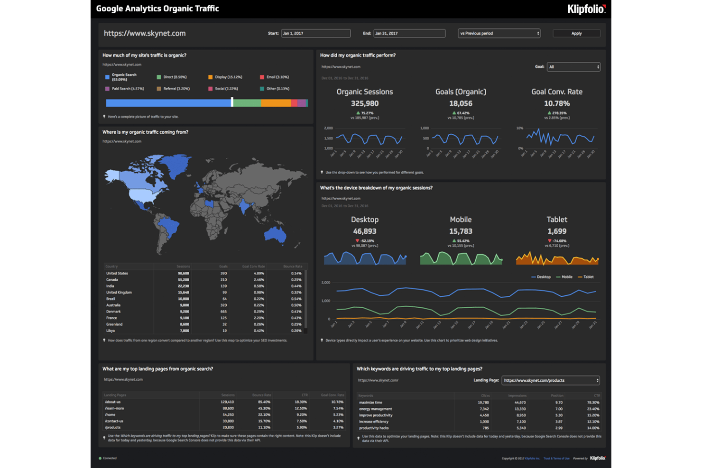Sort country table by Bounce Rate header
Screen dimensions: 702x468
(293, 266)
